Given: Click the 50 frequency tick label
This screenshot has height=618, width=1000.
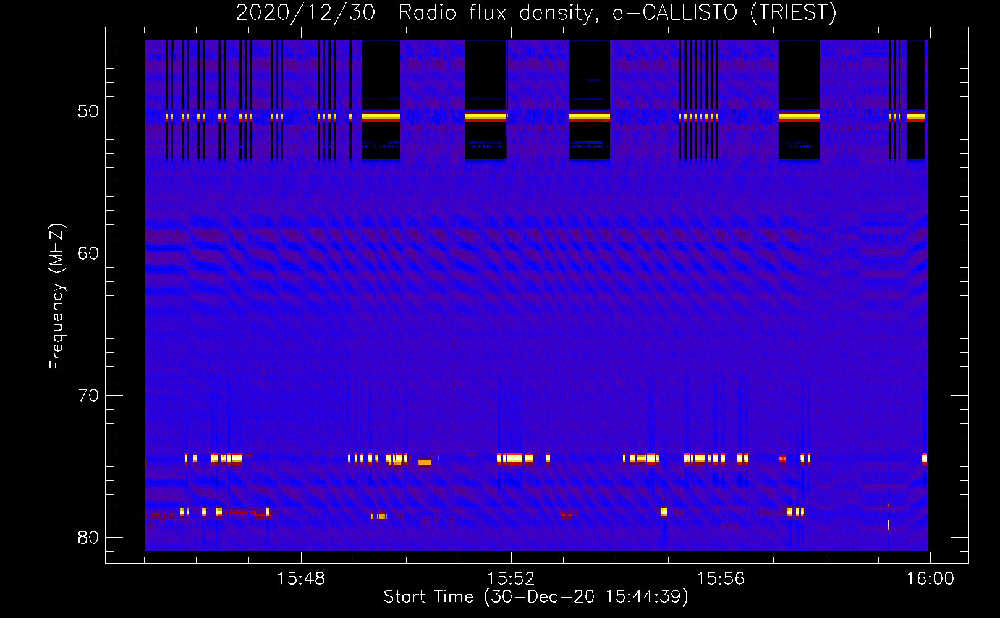Looking at the screenshot, I should click(88, 111).
